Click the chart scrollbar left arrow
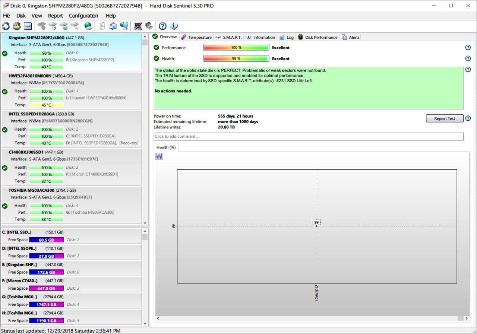The width and height of the screenshot is (477, 334). click(158, 318)
